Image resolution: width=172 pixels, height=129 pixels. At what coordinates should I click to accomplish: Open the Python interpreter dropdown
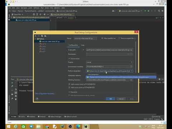point(109,71)
